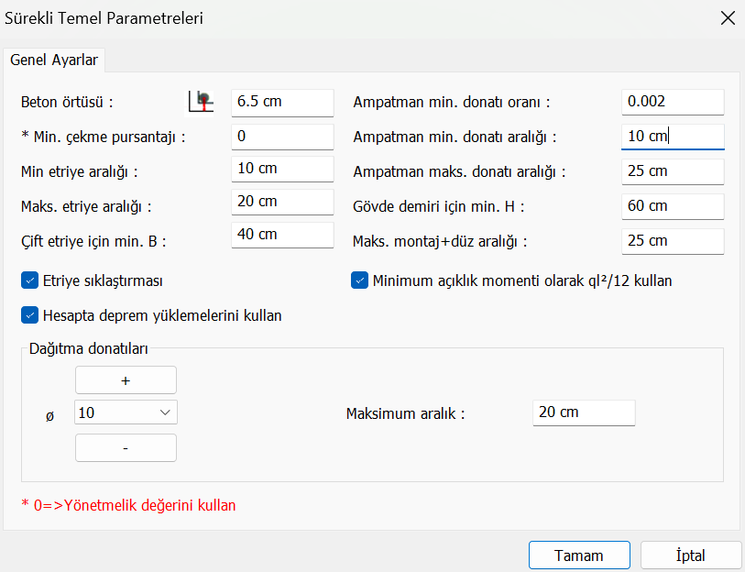The width and height of the screenshot is (745, 572).
Task: Uncheck Minimum açıklık momenti ql²/12 option
Action: point(359,280)
